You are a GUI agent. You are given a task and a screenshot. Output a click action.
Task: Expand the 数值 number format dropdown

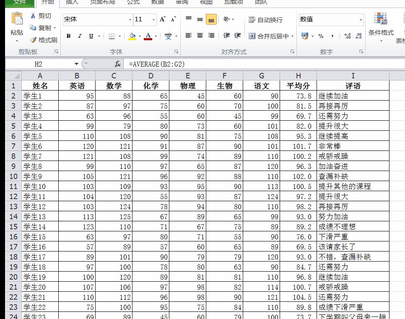coord(361,19)
